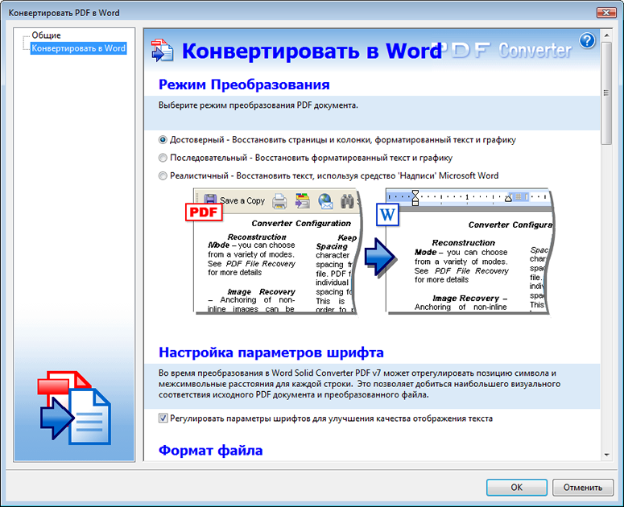Confirm settings with the OK button
This screenshot has width=624, height=507.
coord(517,487)
